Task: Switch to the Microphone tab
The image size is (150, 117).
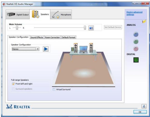Action: (61, 15)
